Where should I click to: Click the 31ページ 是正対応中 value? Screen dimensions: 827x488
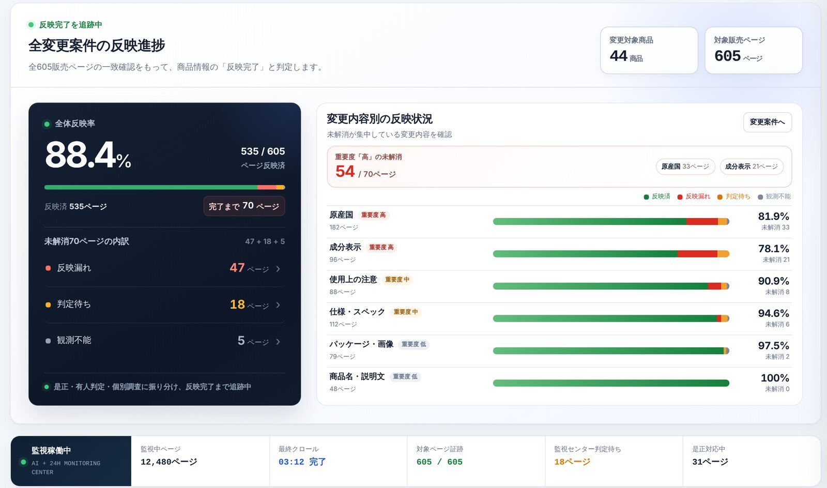coord(710,462)
